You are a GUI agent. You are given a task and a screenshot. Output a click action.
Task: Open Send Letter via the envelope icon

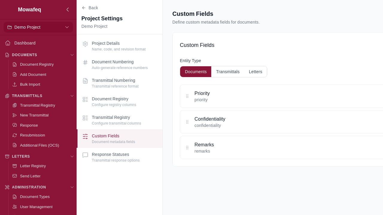coord(15,176)
